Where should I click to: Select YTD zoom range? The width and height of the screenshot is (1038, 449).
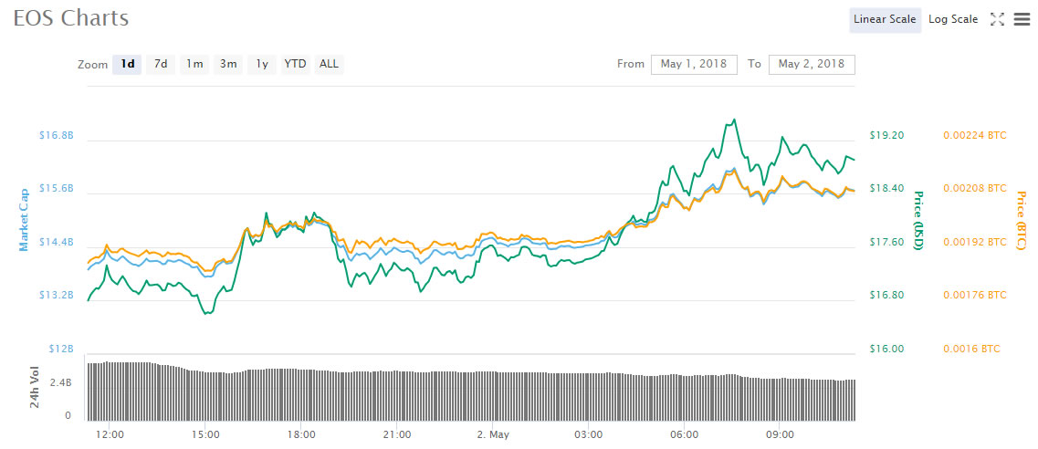click(x=295, y=64)
